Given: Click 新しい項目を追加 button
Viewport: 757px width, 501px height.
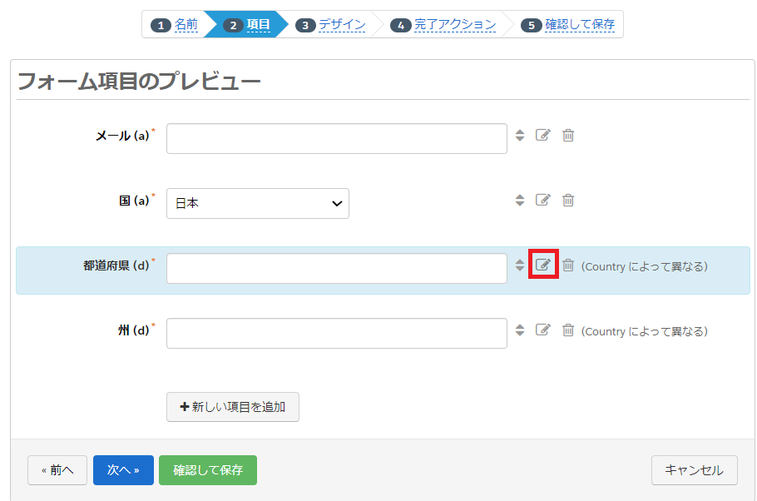Looking at the screenshot, I should [x=233, y=407].
